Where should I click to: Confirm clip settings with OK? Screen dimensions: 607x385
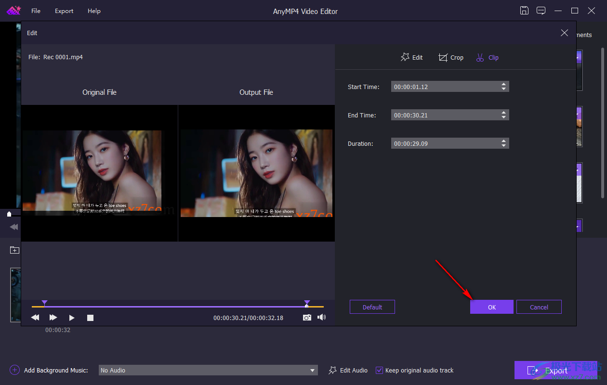coord(491,307)
